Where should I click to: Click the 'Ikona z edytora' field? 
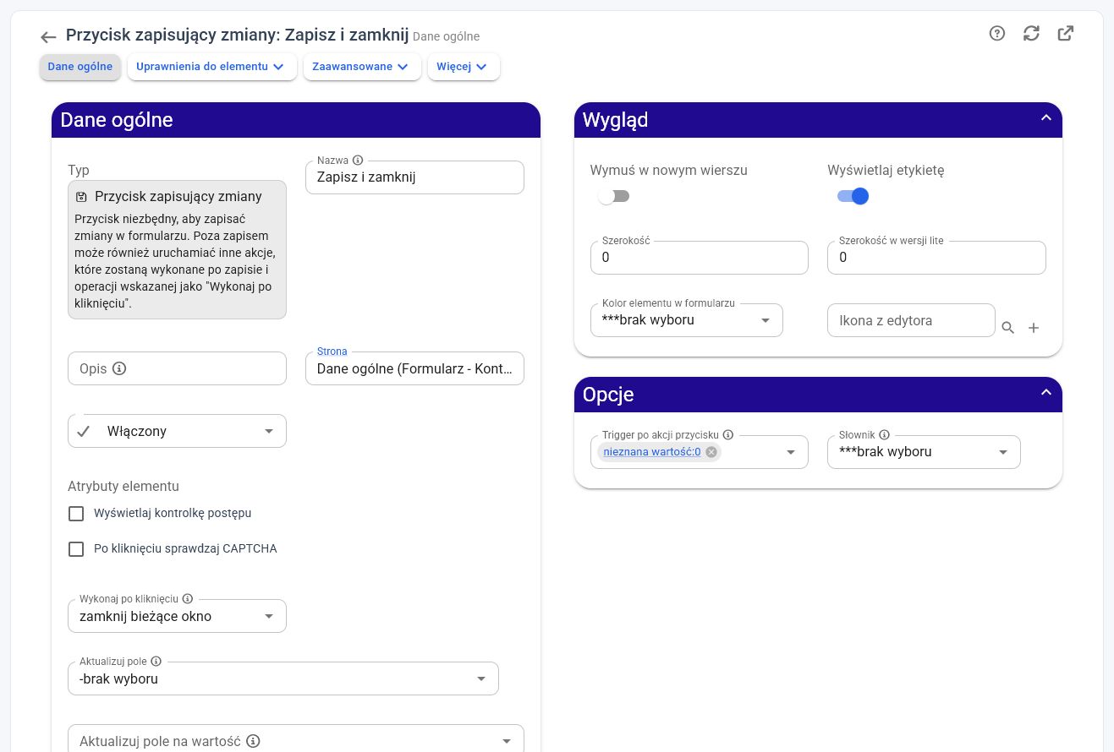(911, 320)
